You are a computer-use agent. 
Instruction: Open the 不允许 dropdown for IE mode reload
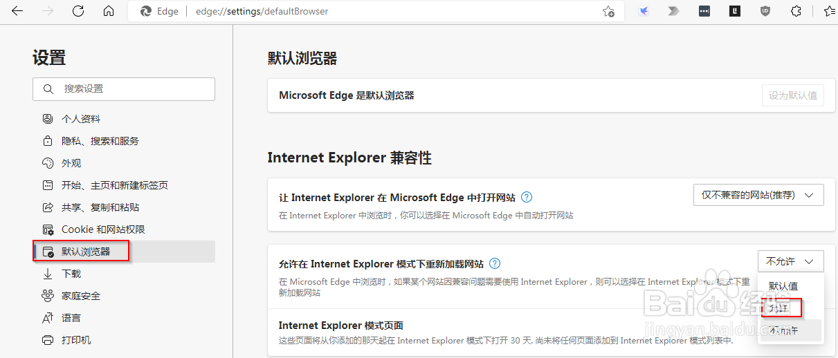[x=791, y=261]
